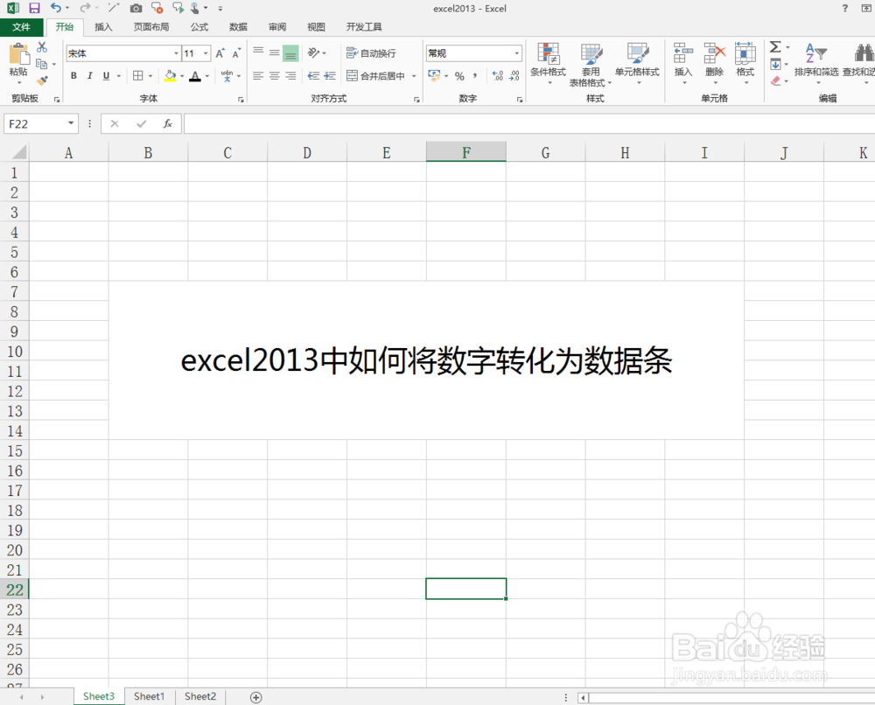Image resolution: width=875 pixels, height=705 pixels.
Task: Switch to Sheet1 worksheet tab
Action: pos(149,696)
